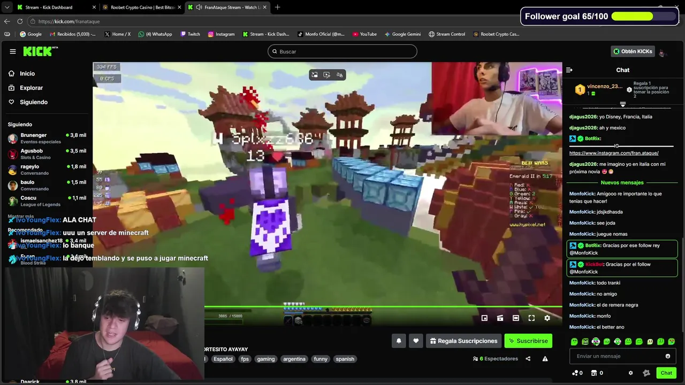This screenshot has height=385, width=685.
Task: Follow the channel with the heart button
Action: point(416,341)
